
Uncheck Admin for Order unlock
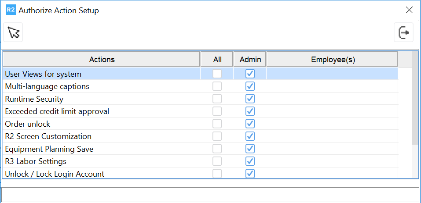tap(250, 124)
